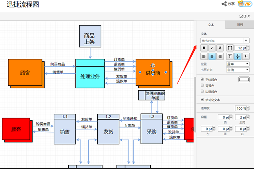254x169 pixels.
Task: Toggle vertical text orientation icon
Action: 230,48
